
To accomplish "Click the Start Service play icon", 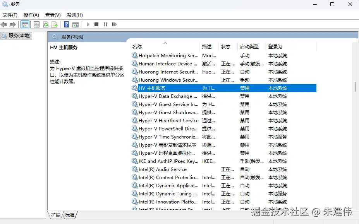I will tap(88, 24).
